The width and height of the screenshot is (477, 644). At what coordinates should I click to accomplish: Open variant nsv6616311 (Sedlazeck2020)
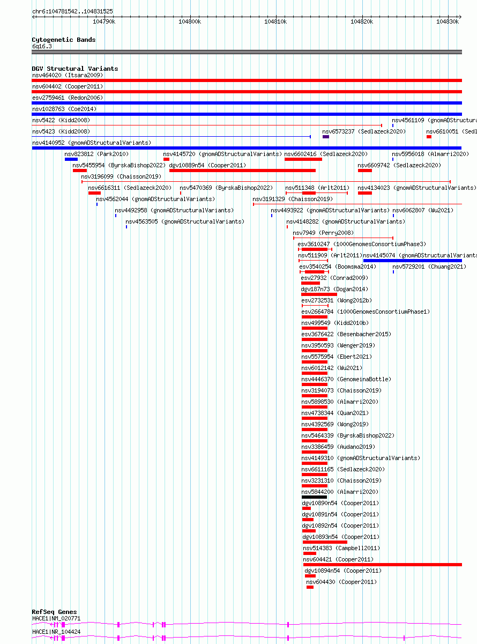coord(130,188)
